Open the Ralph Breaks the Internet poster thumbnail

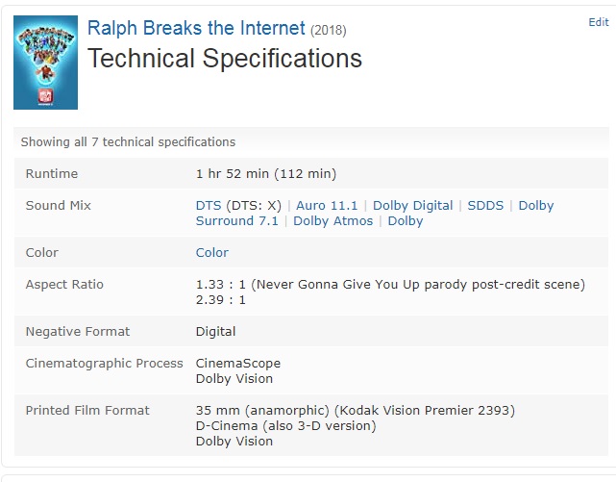[45, 63]
